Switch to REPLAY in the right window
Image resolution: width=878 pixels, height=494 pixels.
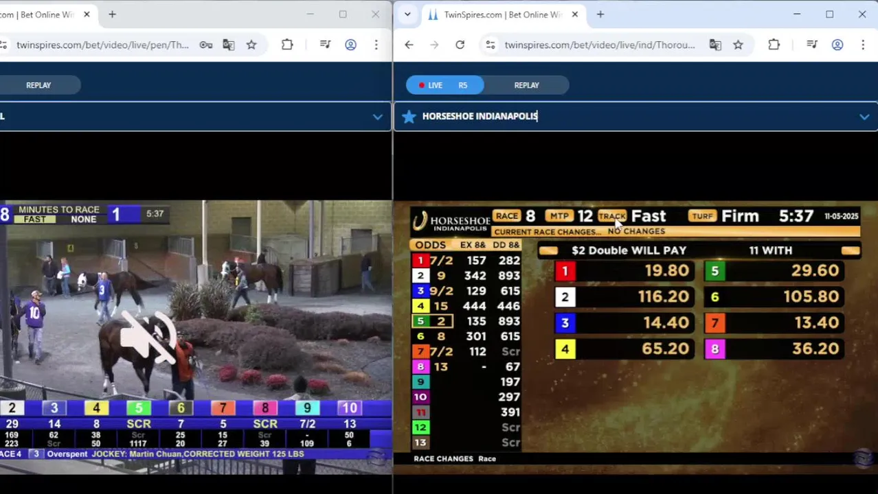526,85
